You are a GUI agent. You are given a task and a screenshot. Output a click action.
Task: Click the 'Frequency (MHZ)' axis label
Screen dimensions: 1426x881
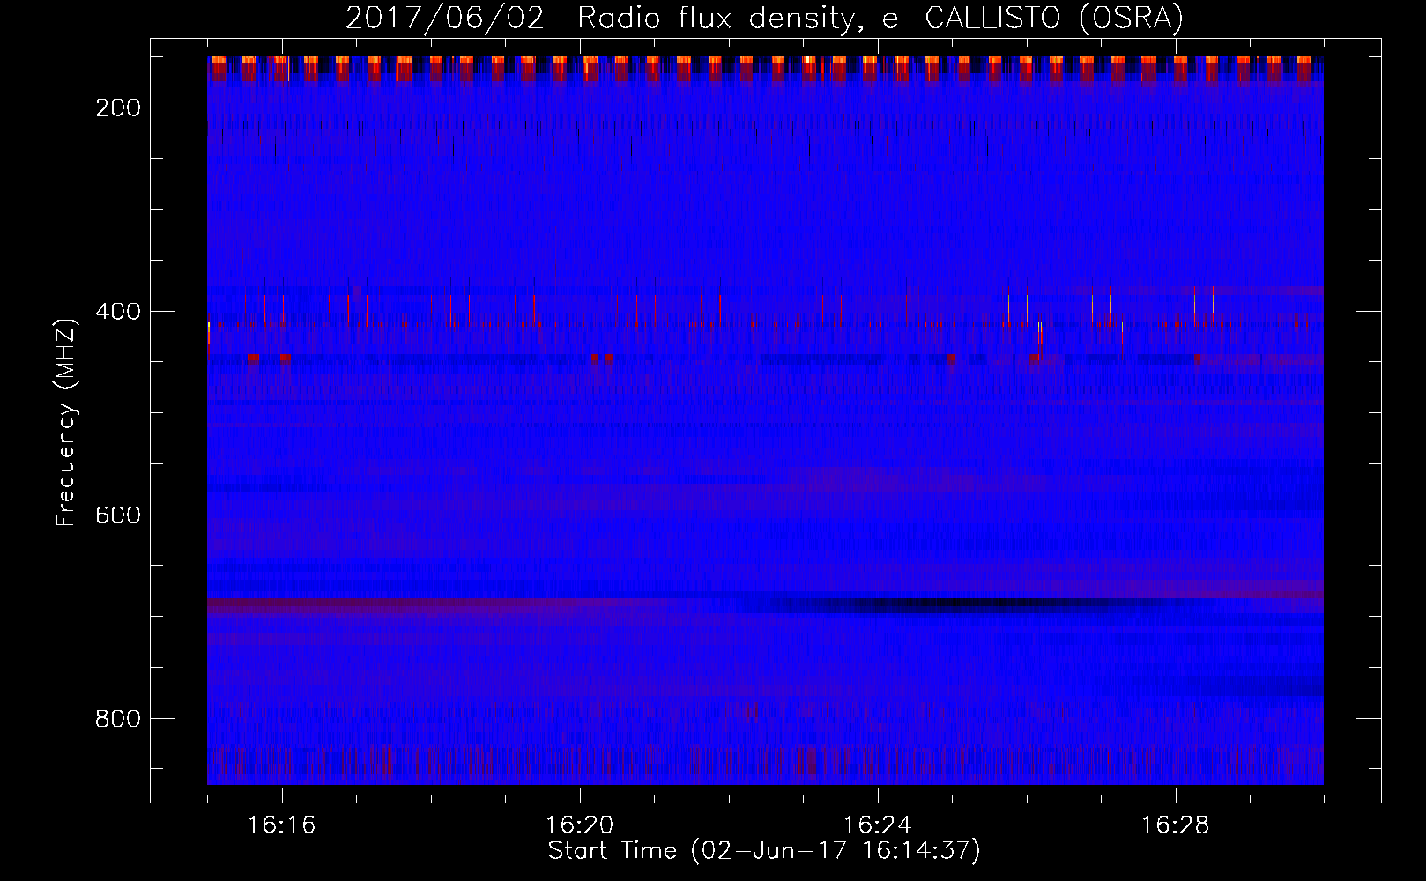66,422
